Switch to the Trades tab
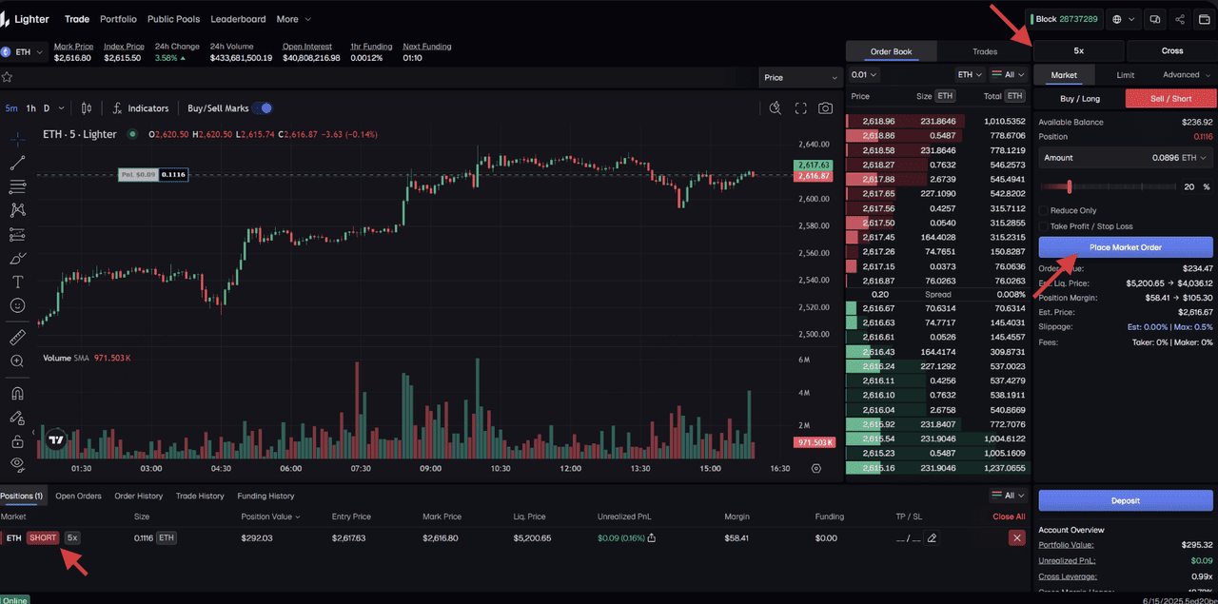Viewport: 1218px width, 604px height. (985, 51)
